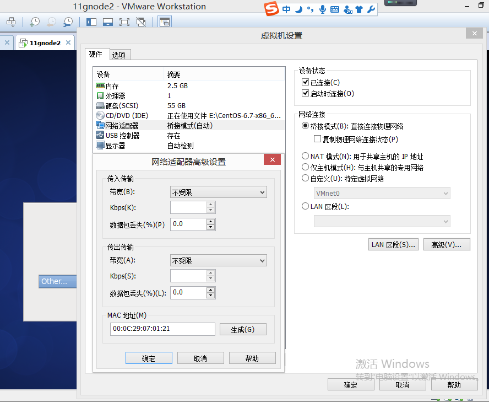Decrease outgoing 数据包丢失(%)(L) value
Image resolution: width=489 pixels, height=402 pixels.
pos(211,296)
